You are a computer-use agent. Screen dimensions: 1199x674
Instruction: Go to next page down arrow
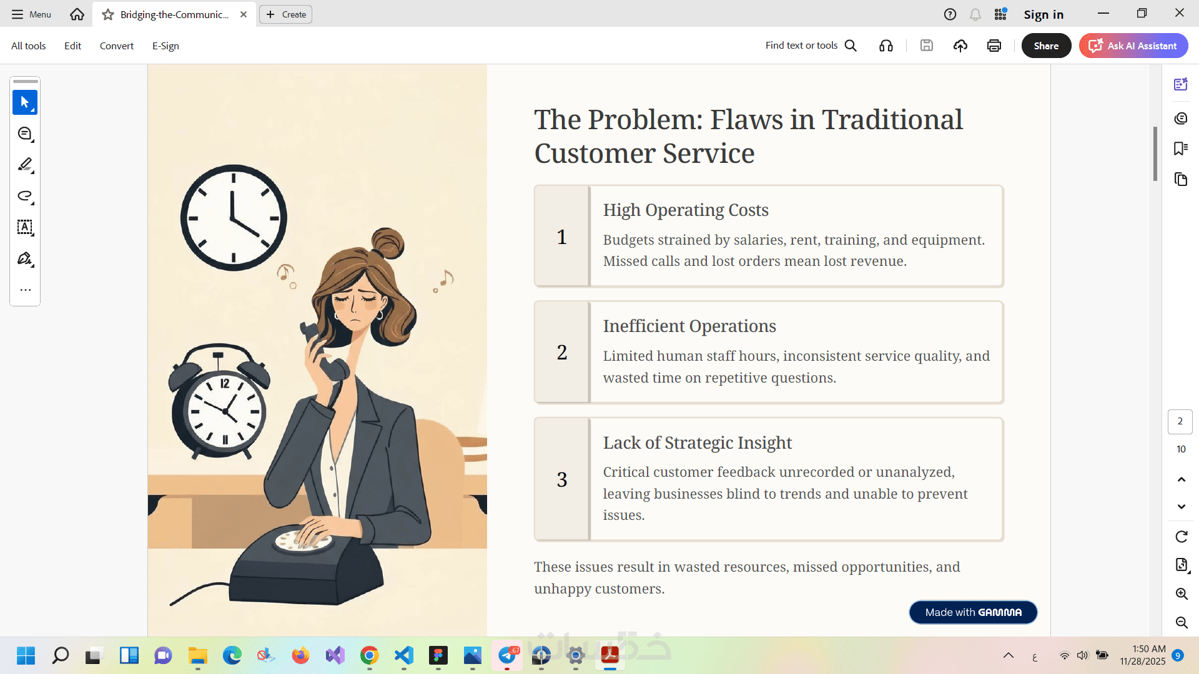click(1181, 507)
